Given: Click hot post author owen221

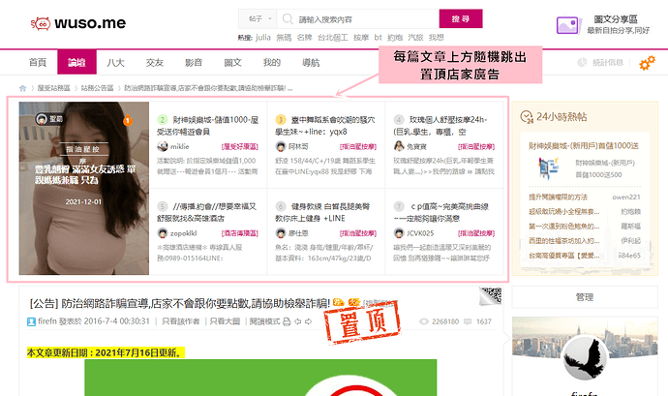Looking at the screenshot, I should pos(626,197).
